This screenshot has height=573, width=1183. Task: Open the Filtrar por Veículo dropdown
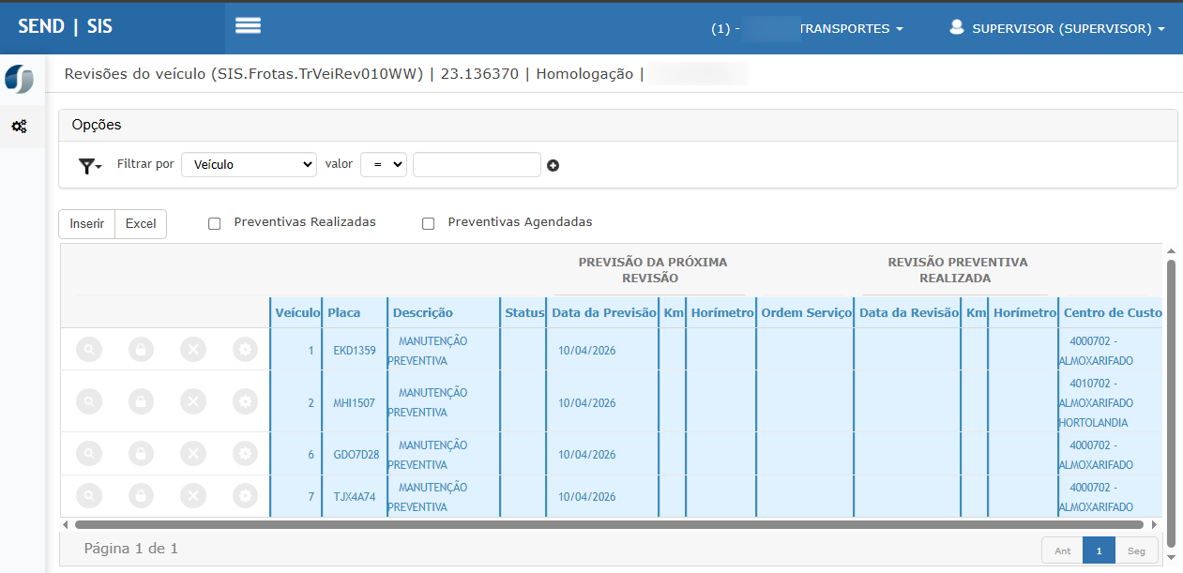(x=249, y=164)
